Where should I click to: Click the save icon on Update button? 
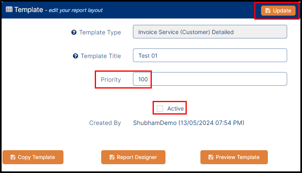tap(268, 10)
